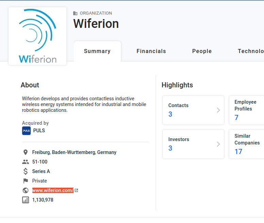Image resolution: width=264 pixels, height=223 pixels.
Task: Click the About section heading
Action: [30, 85]
